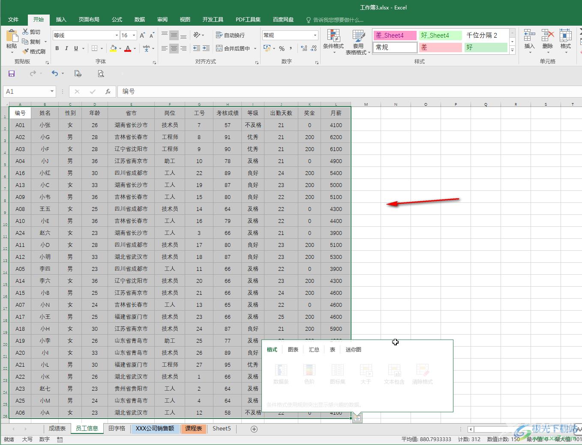This screenshot has width=582, height=445.
Task: Open Format as Table gallery
Action: coord(358,42)
